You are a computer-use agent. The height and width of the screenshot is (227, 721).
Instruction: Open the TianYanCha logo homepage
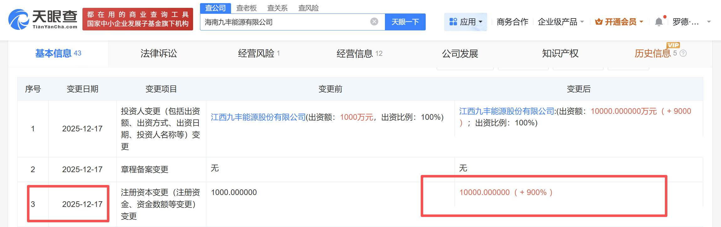(43, 19)
